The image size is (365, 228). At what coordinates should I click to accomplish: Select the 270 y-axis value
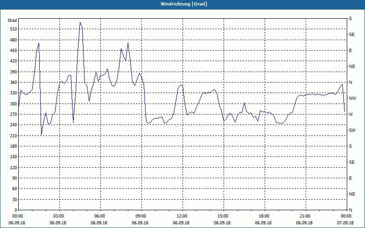coord(14,114)
